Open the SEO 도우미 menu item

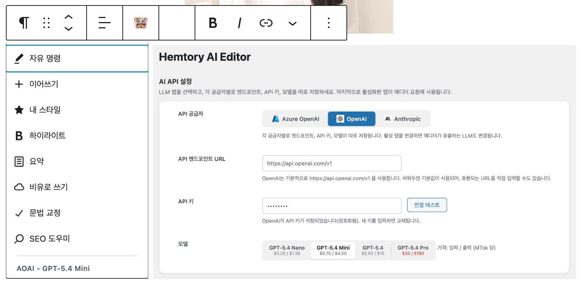77,239
